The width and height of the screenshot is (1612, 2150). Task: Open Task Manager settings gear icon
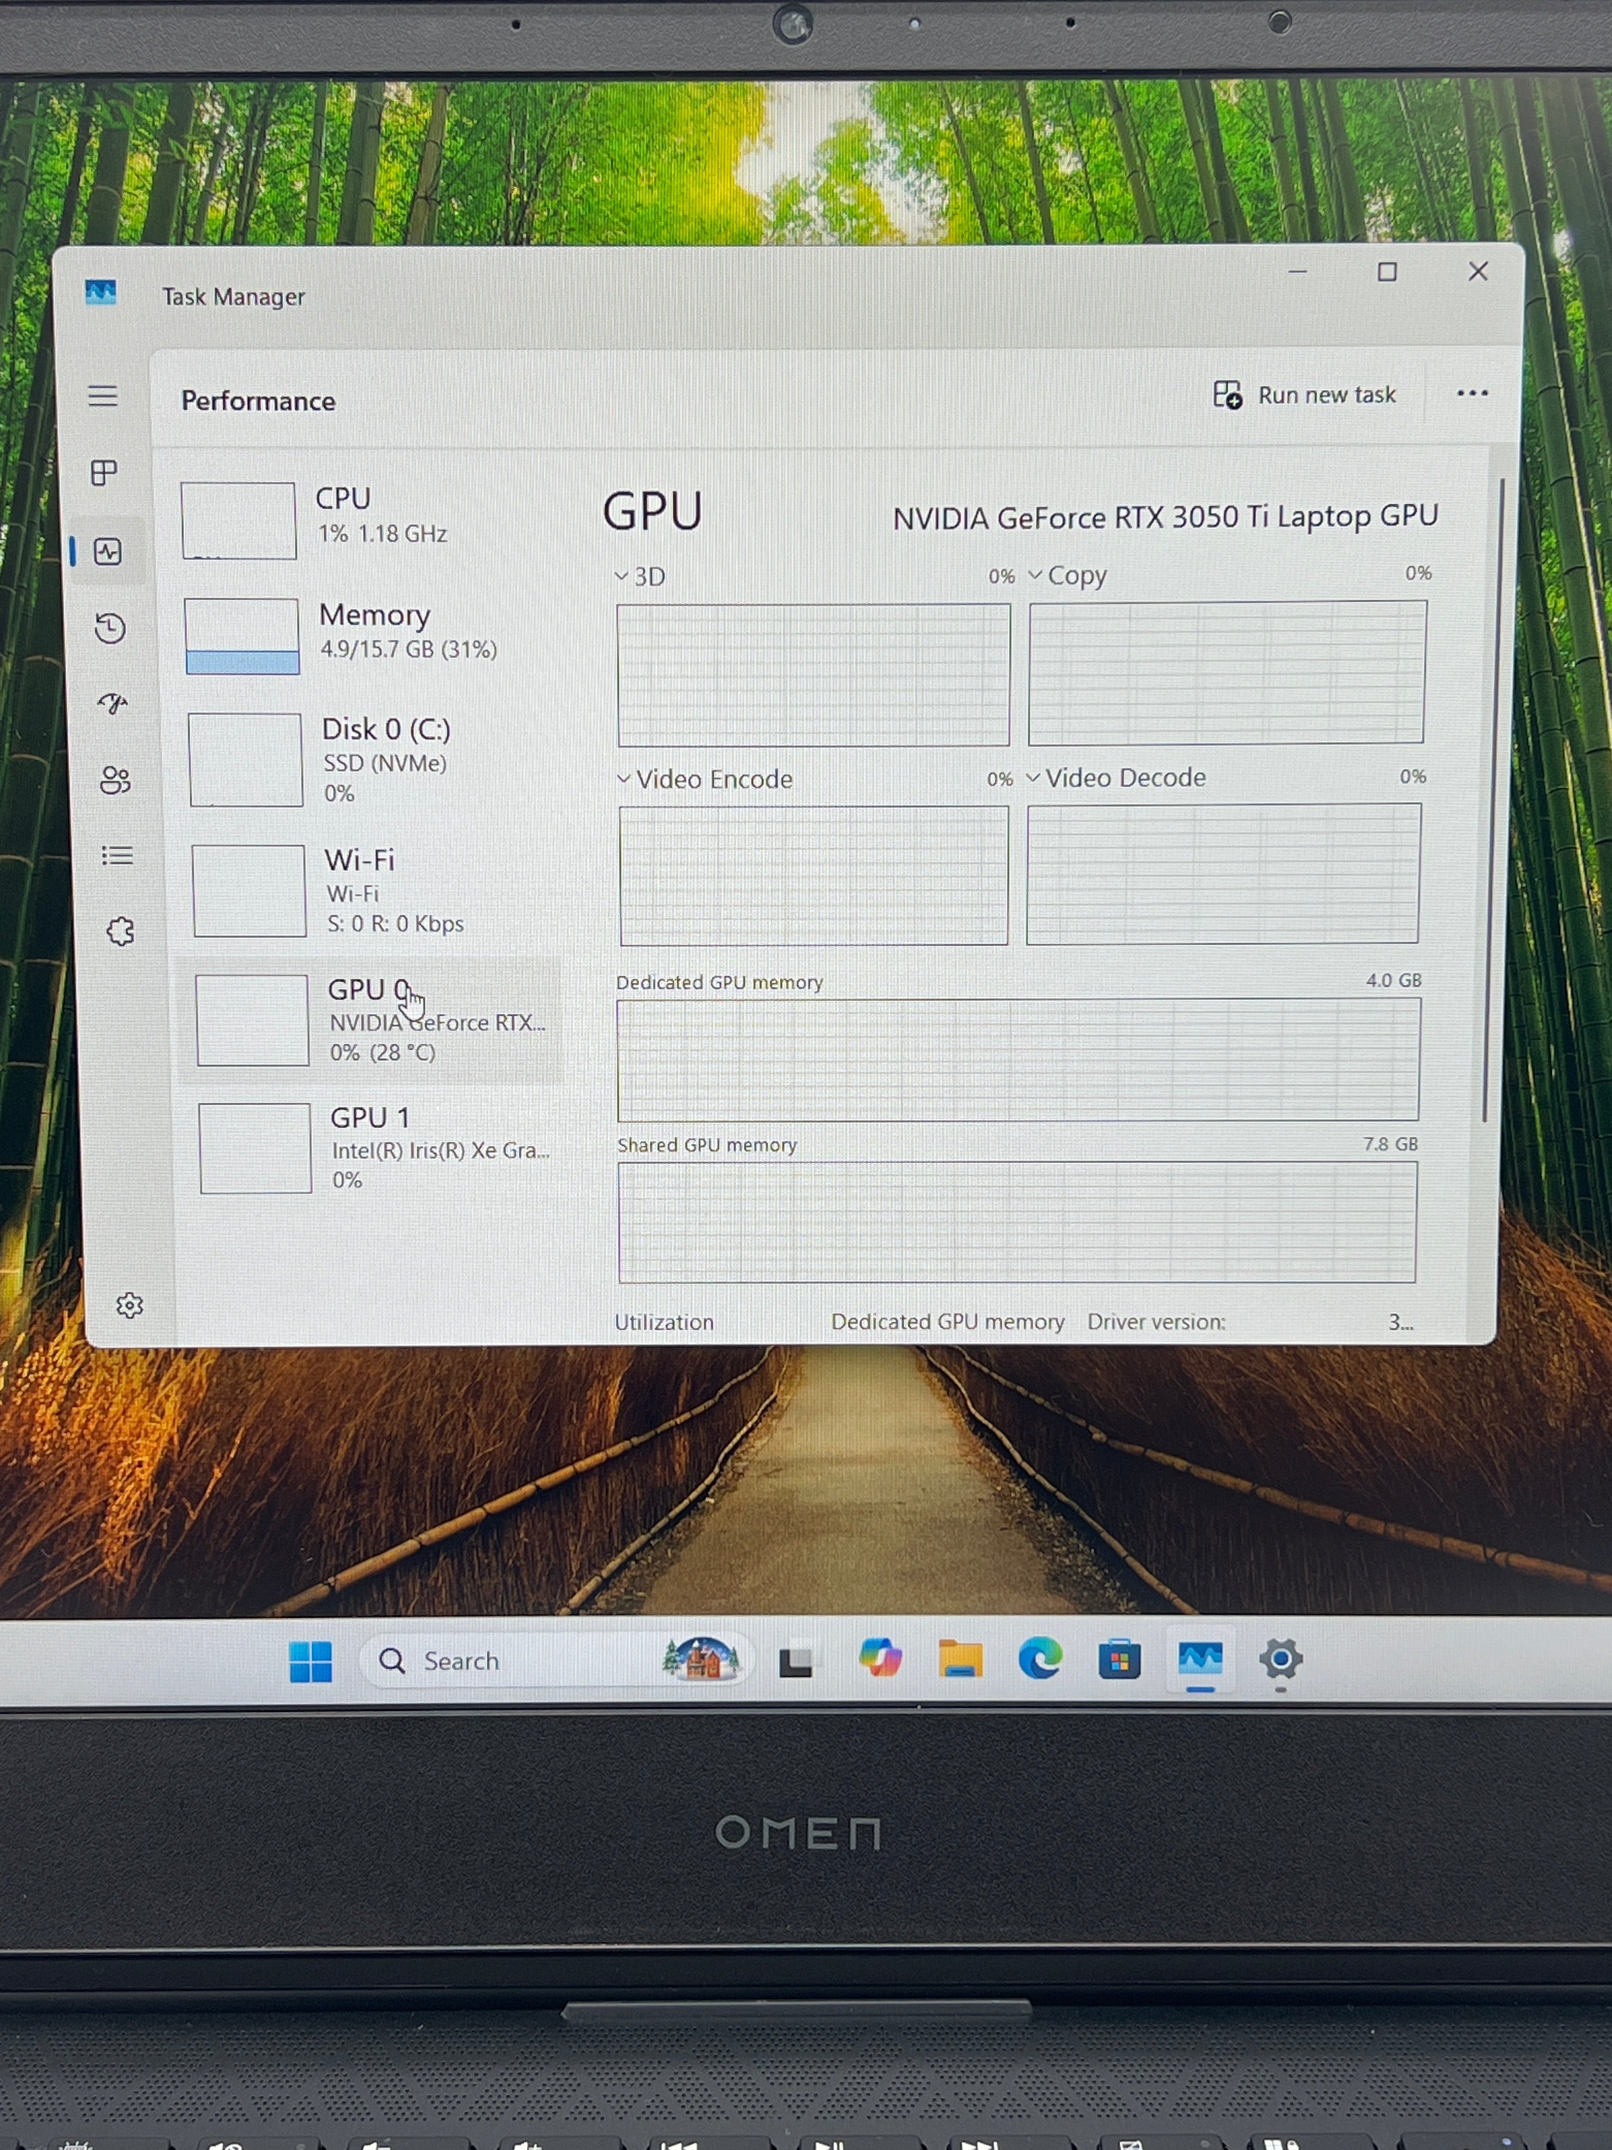click(x=129, y=1305)
